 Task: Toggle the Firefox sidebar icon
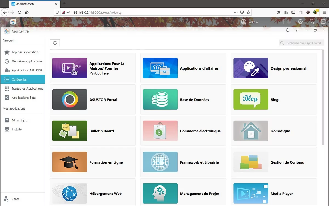tap(293, 12)
